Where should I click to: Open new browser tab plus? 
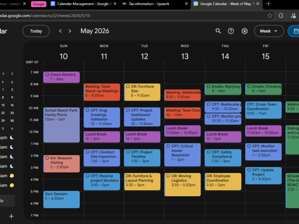tap(268, 4)
